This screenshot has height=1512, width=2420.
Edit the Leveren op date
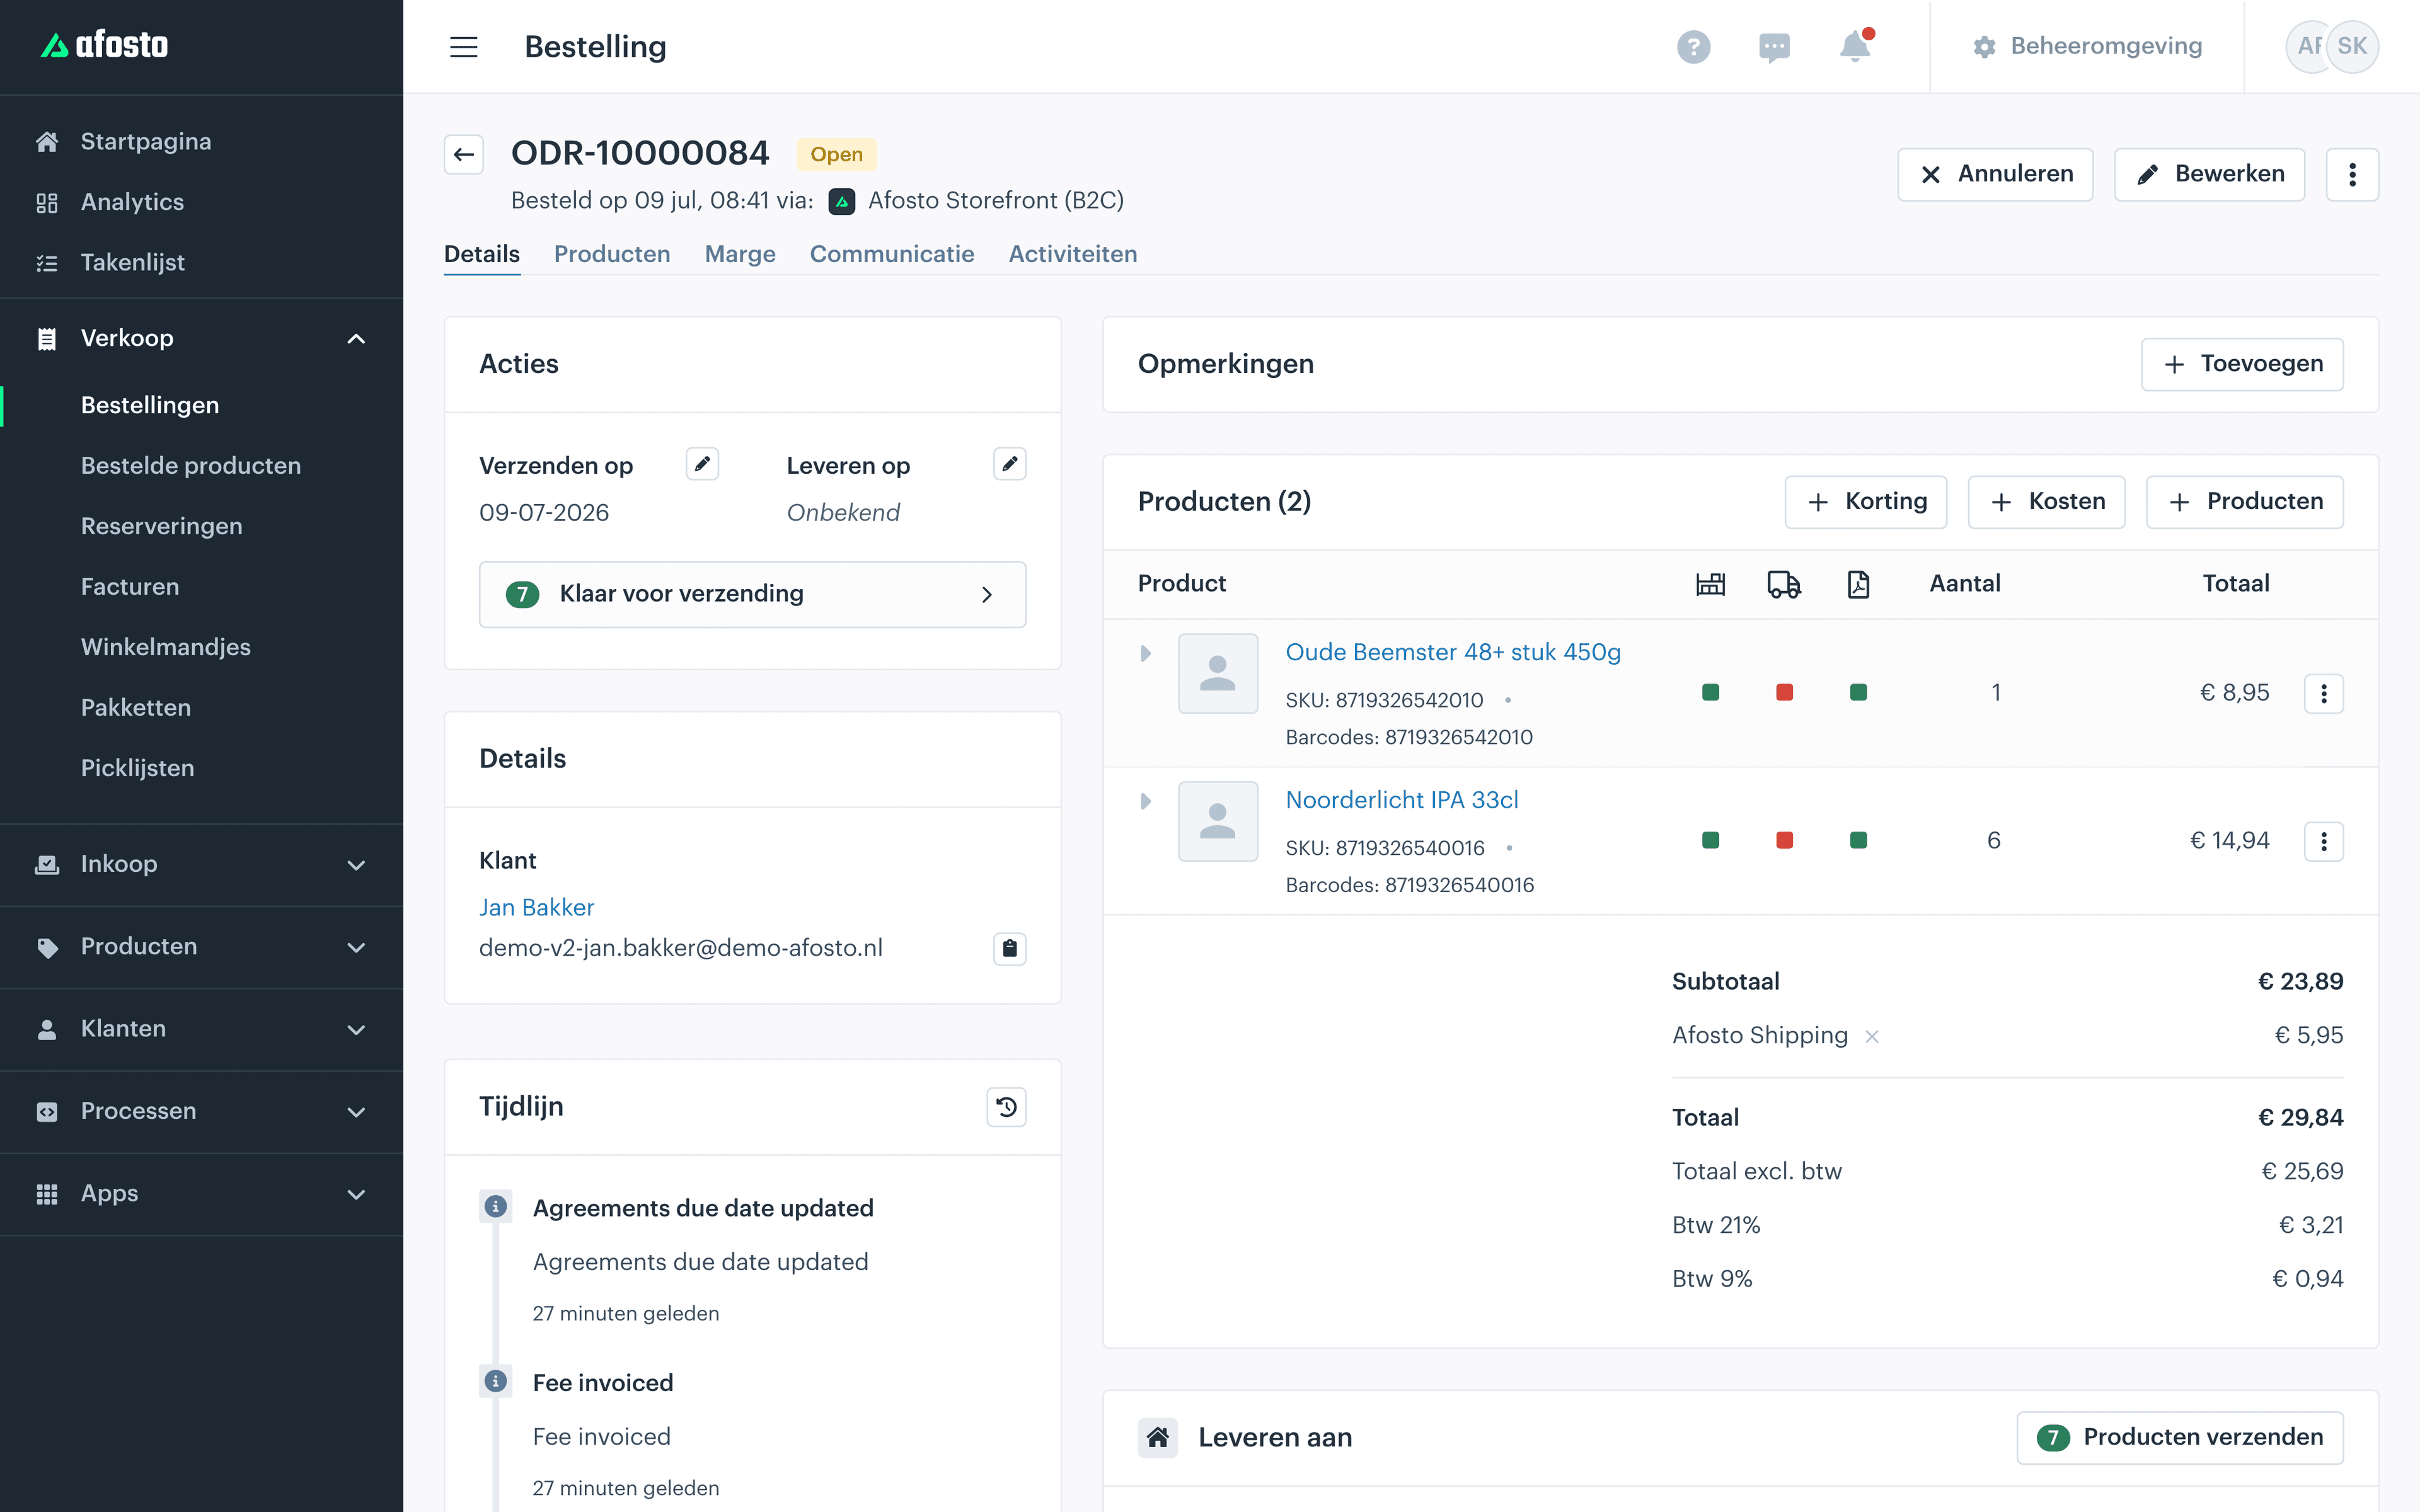pyautogui.click(x=1009, y=464)
